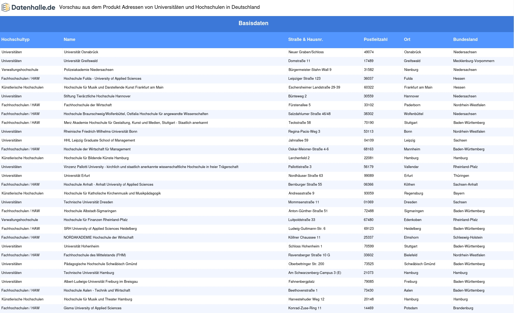The height and width of the screenshot is (313, 514).
Task: Click NORDAKADEMIE Hochschule der Wirtschaft
Action: (99, 237)
